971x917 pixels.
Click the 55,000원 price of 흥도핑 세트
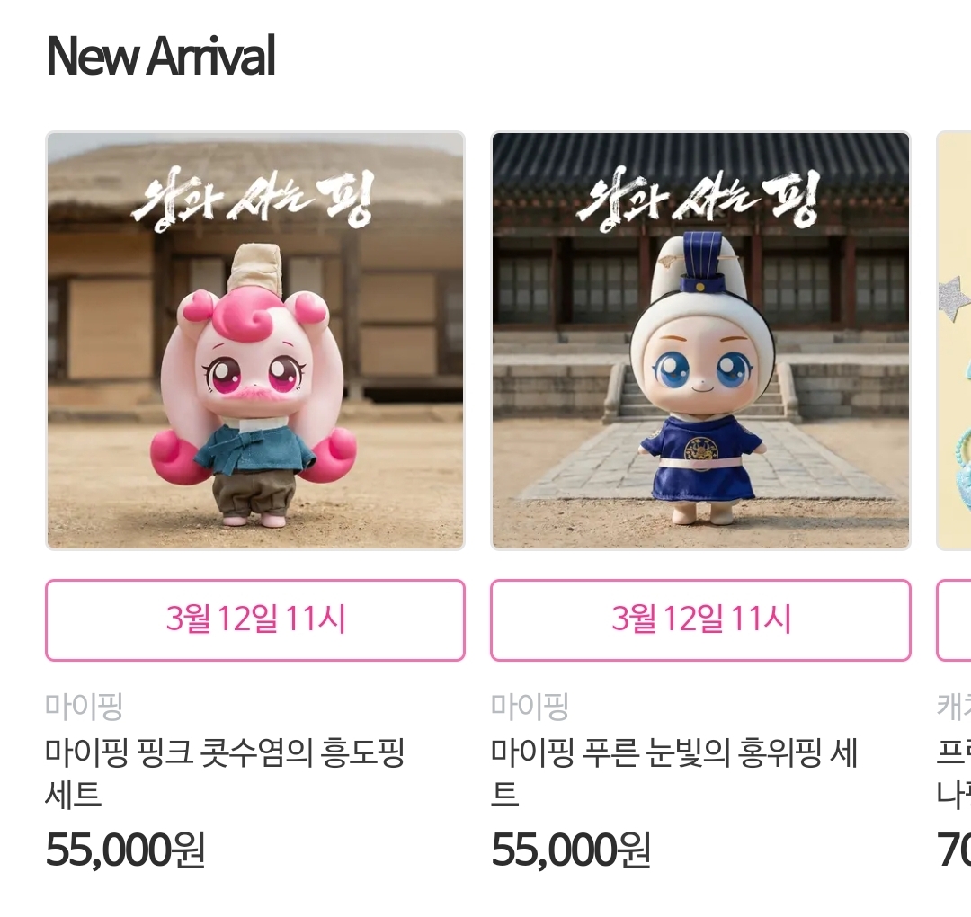tap(125, 850)
